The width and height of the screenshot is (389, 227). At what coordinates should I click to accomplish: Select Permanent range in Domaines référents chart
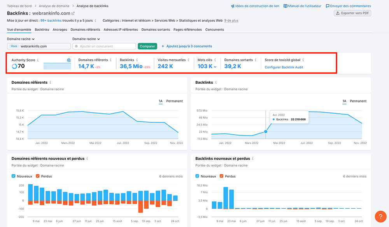click(x=174, y=101)
